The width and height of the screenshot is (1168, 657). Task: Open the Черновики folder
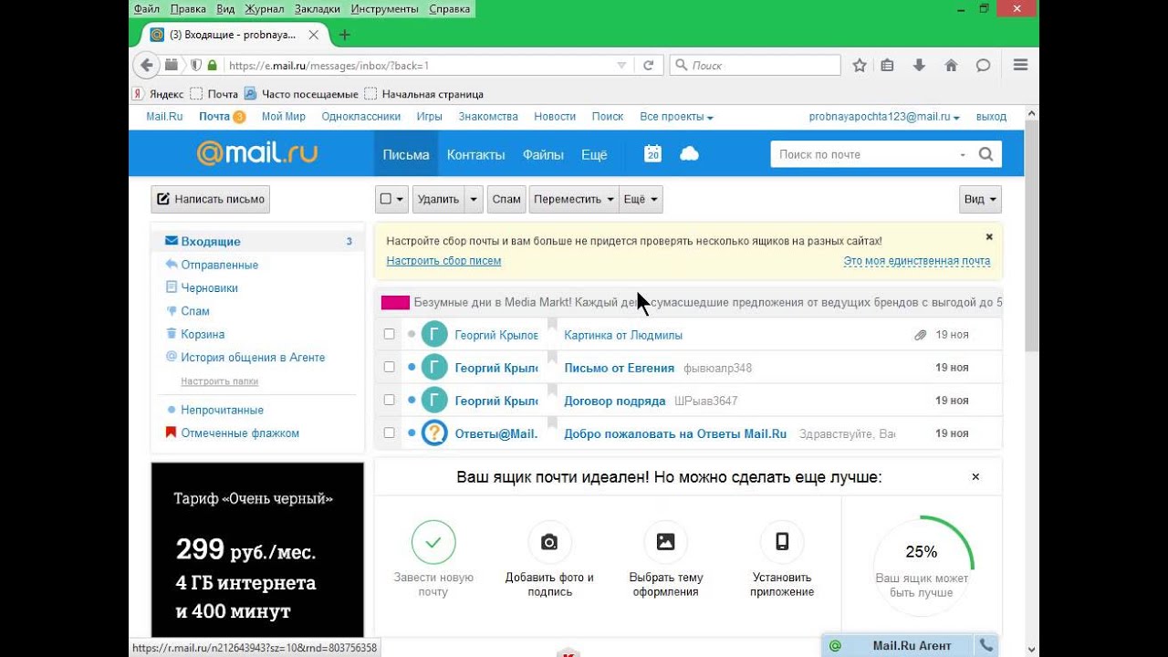pos(209,287)
